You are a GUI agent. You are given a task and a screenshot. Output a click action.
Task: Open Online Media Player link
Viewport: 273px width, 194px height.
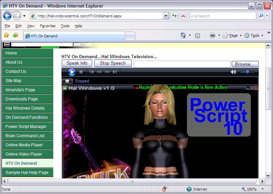28,145
